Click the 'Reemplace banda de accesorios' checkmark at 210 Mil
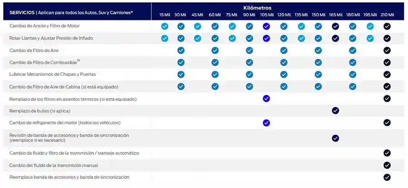Screen dimensions: 408x188 (387, 177)
